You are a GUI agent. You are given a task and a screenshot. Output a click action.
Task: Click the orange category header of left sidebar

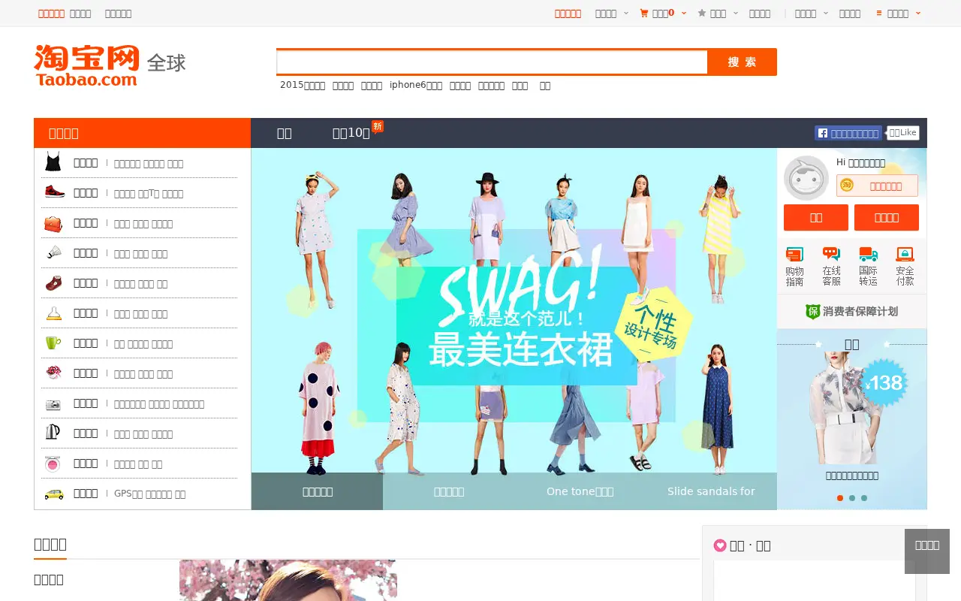tap(142, 133)
